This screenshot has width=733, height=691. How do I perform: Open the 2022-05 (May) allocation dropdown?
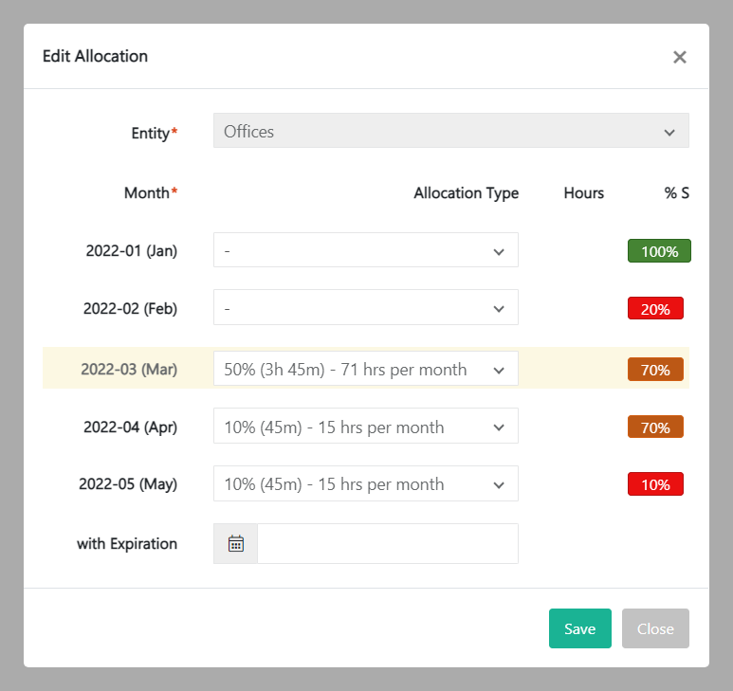click(365, 483)
